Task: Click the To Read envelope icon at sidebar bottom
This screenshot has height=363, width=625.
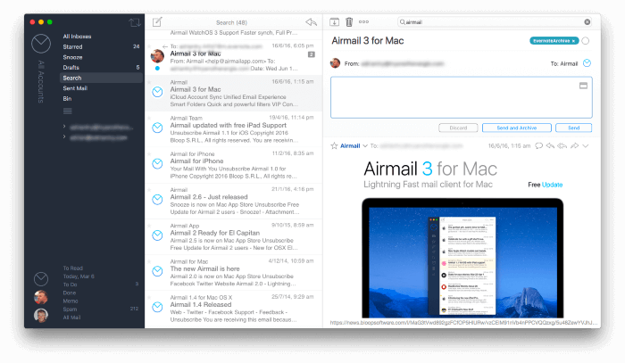Action: point(41,279)
